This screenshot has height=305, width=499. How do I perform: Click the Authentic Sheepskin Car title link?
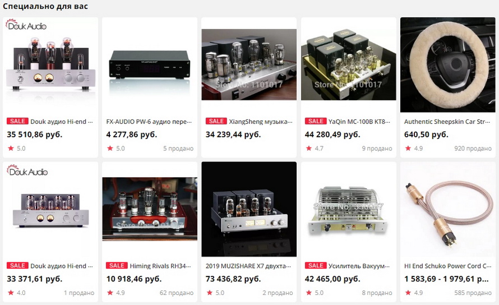pyautogui.click(x=447, y=122)
